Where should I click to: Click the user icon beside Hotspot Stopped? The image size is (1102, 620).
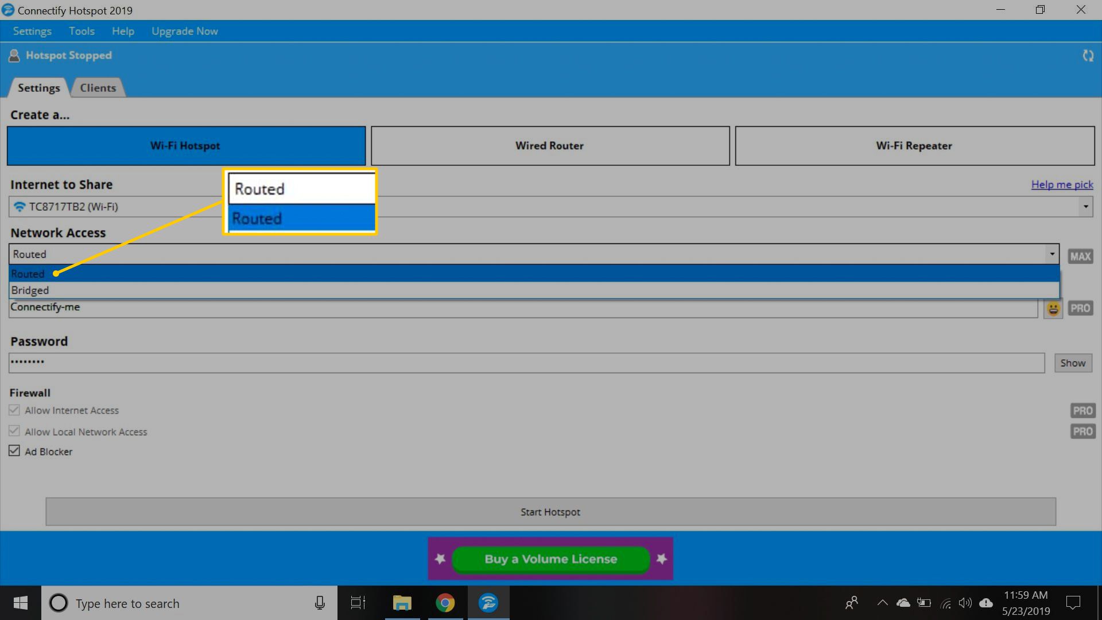14,56
